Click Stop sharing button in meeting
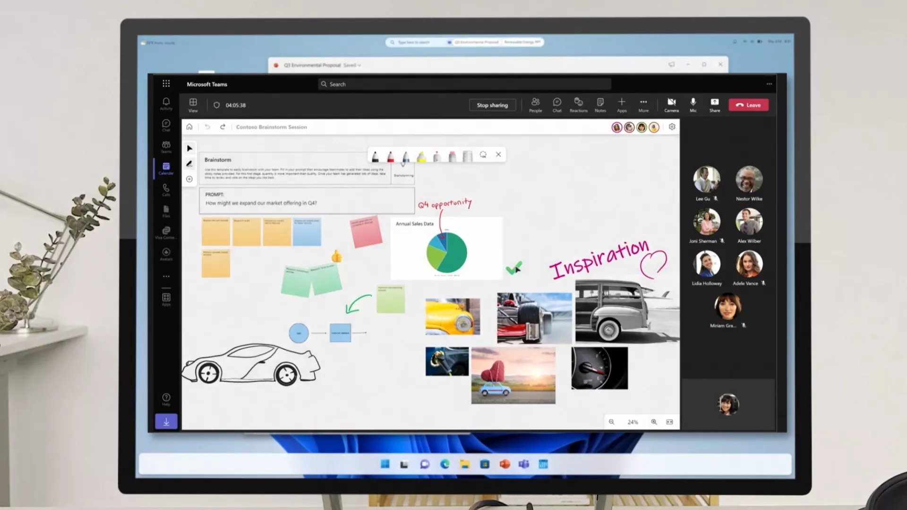The image size is (907, 510). tap(492, 104)
